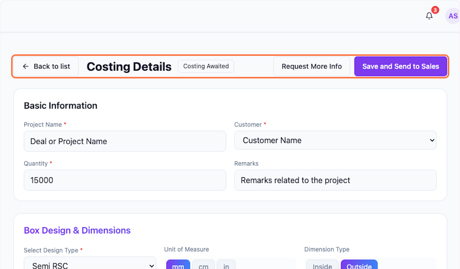Click the Back to list button
The image size is (460, 269).
click(x=46, y=67)
